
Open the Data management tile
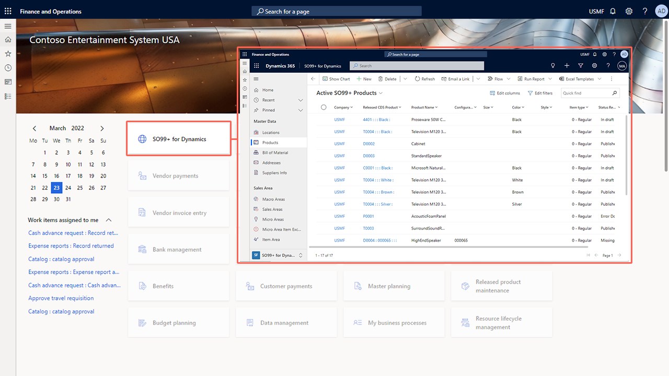[x=286, y=323]
